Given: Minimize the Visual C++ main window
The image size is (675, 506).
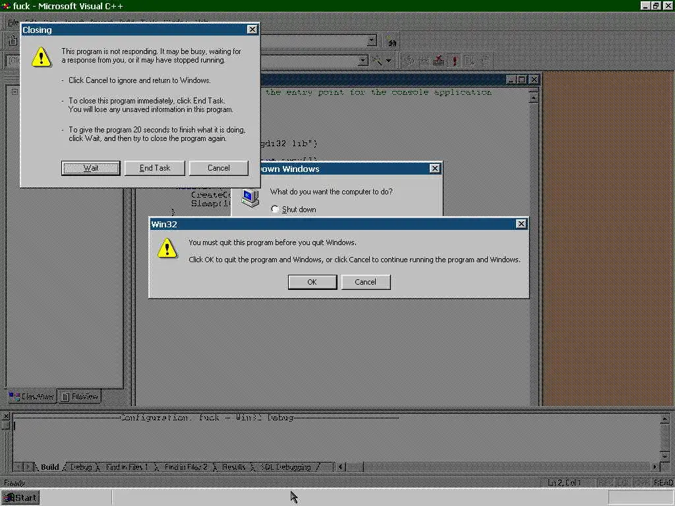Looking at the screenshot, I should pos(645,5).
